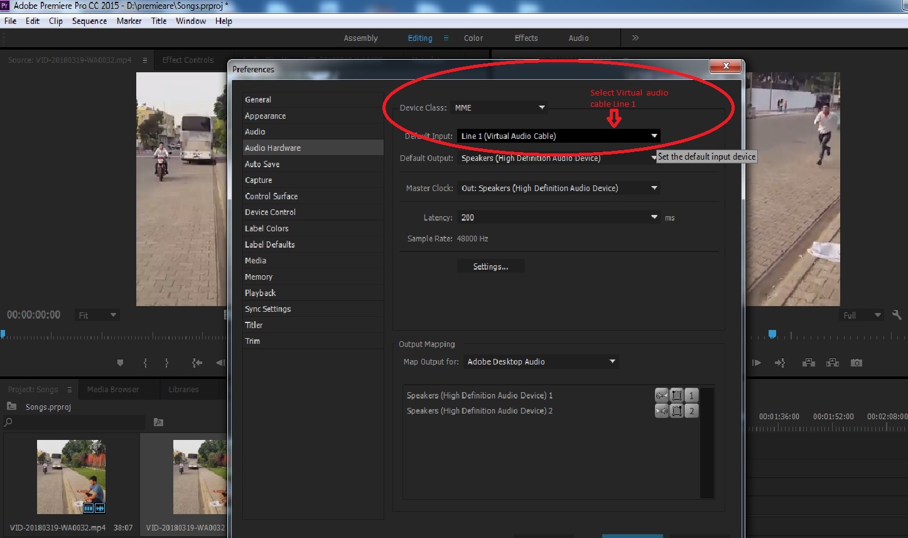Switch to the Effects workspace
908x538 pixels.
[526, 38]
